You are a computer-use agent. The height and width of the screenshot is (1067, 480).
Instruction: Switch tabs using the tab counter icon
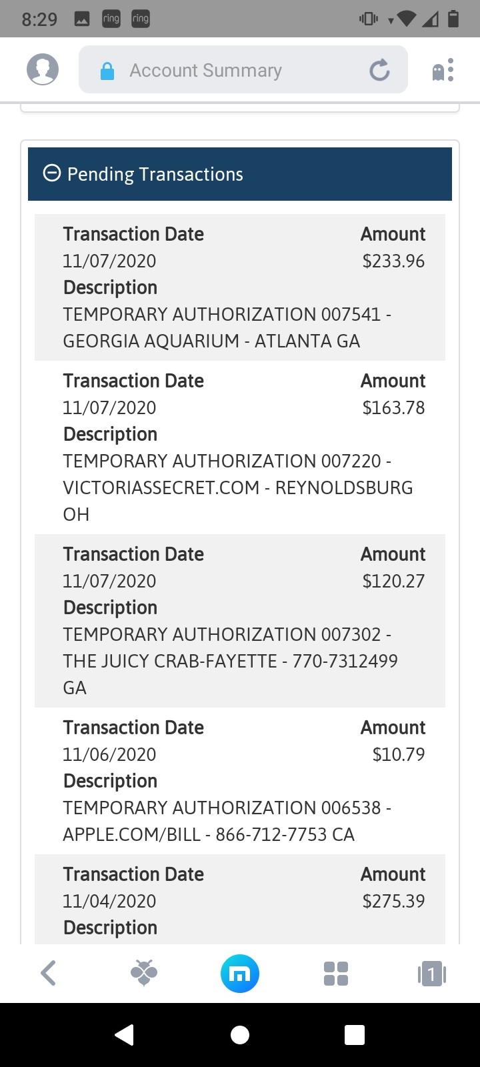(432, 973)
